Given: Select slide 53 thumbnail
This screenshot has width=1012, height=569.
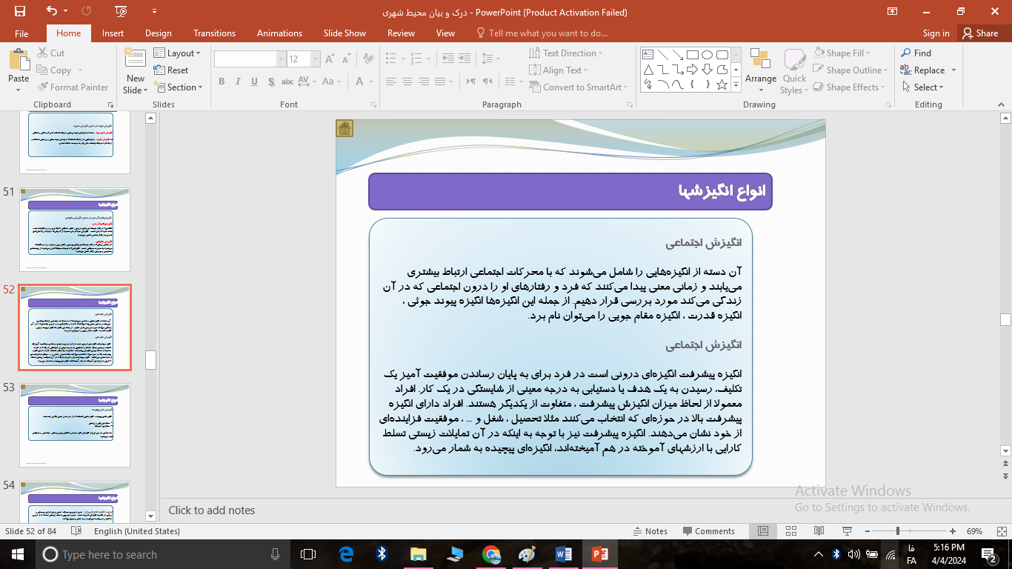Looking at the screenshot, I should click(x=75, y=424).
